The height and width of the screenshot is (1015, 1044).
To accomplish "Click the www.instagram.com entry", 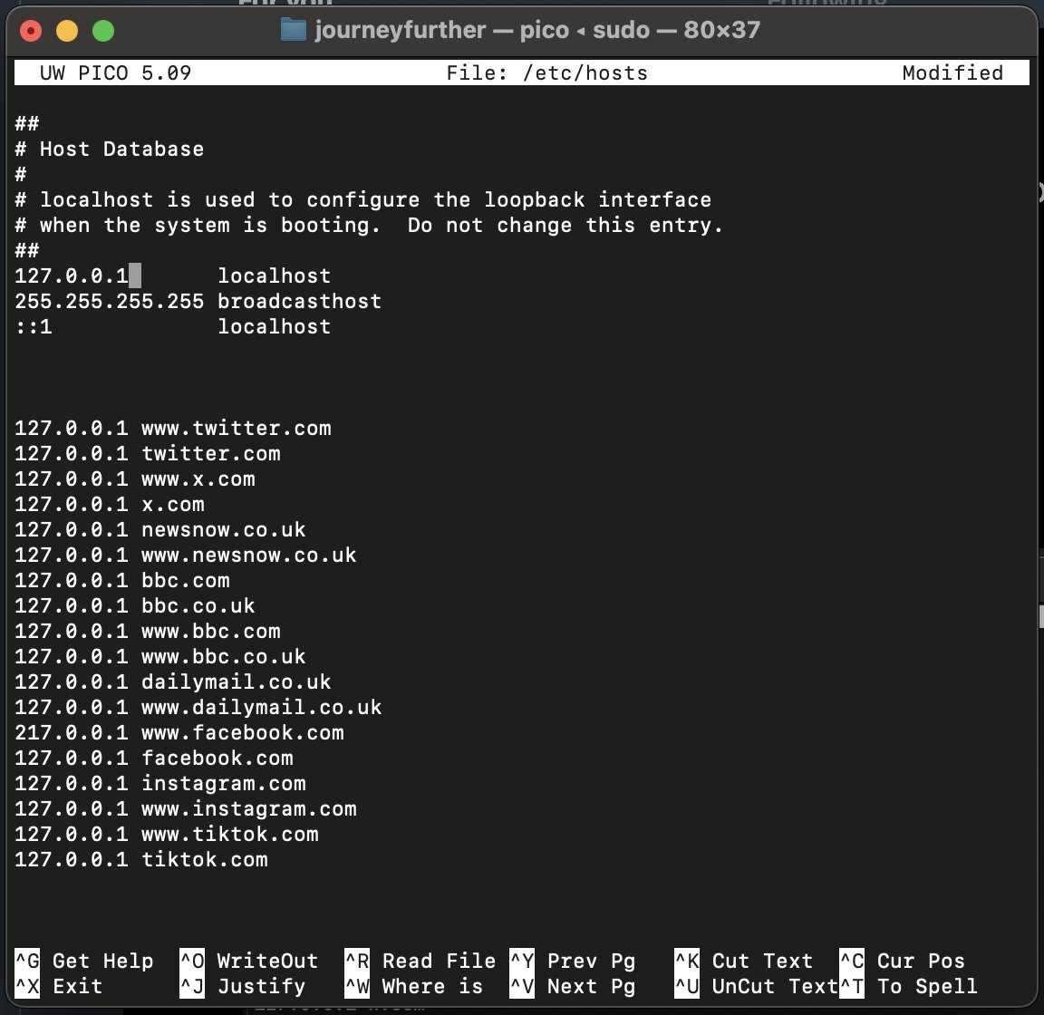I will coord(185,807).
